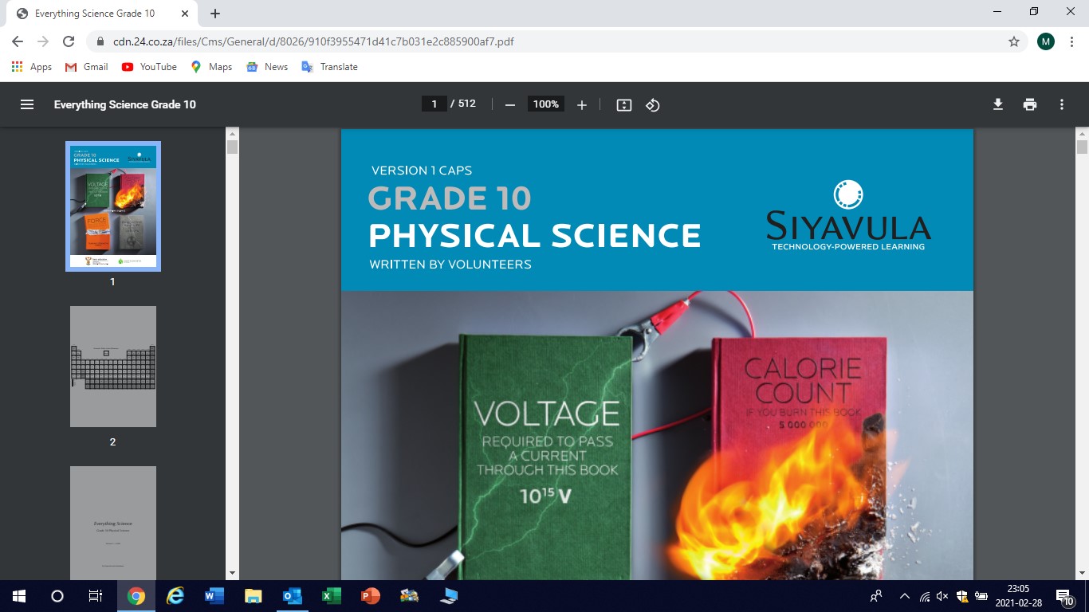Click the zoom in plus button

582,105
